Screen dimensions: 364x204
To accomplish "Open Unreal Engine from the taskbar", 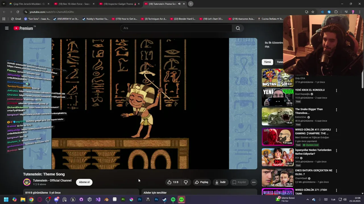I will click(73, 199).
